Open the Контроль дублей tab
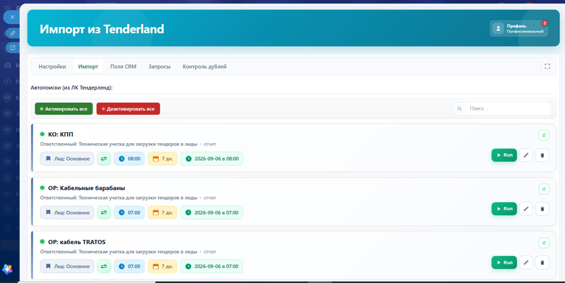Screen dimensions: 565x283 (204, 66)
